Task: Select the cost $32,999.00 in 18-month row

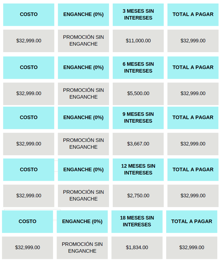Action: (28, 248)
